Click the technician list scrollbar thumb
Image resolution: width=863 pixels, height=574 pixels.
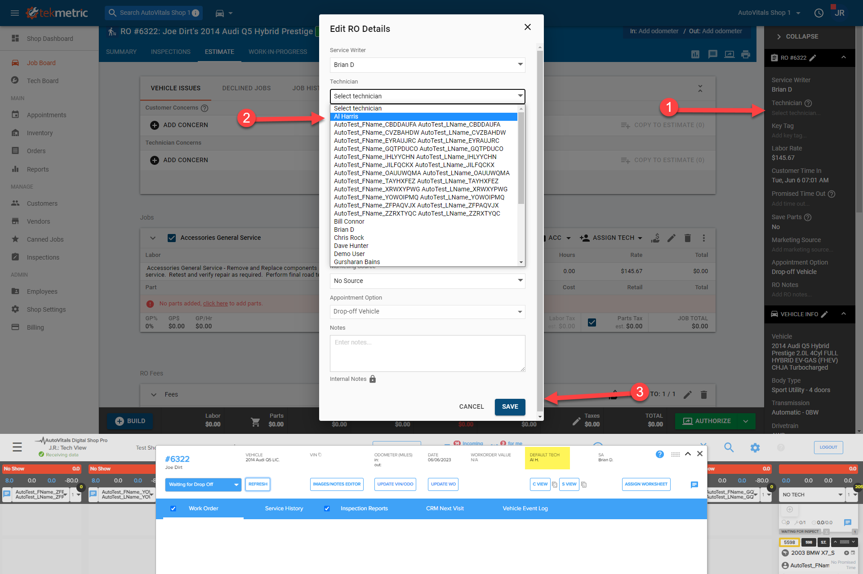click(521, 158)
